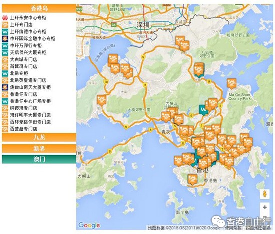Choose 太古城专门店 from the list
Screen dimensions: 275x234
24,59
